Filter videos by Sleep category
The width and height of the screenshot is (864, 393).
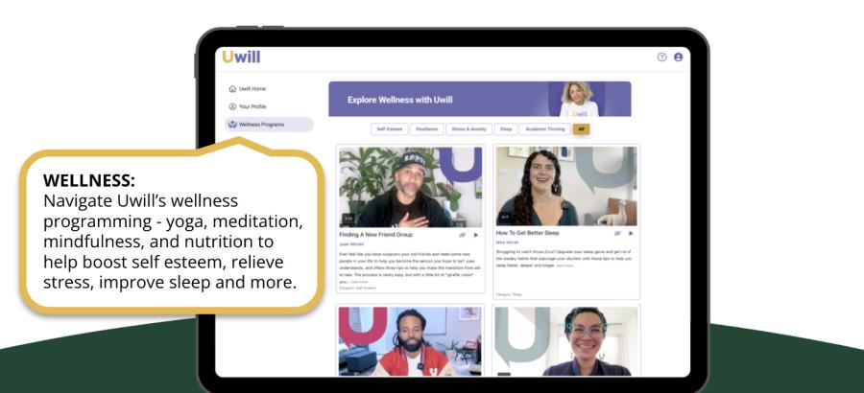click(506, 128)
